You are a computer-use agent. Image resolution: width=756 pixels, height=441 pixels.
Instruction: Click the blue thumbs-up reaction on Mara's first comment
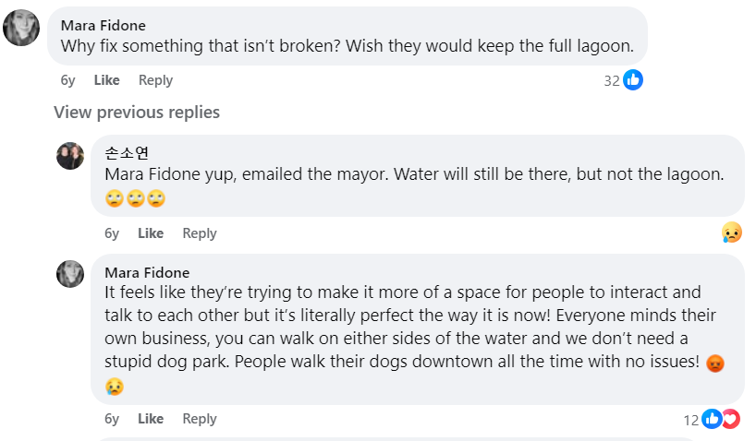[x=633, y=80]
